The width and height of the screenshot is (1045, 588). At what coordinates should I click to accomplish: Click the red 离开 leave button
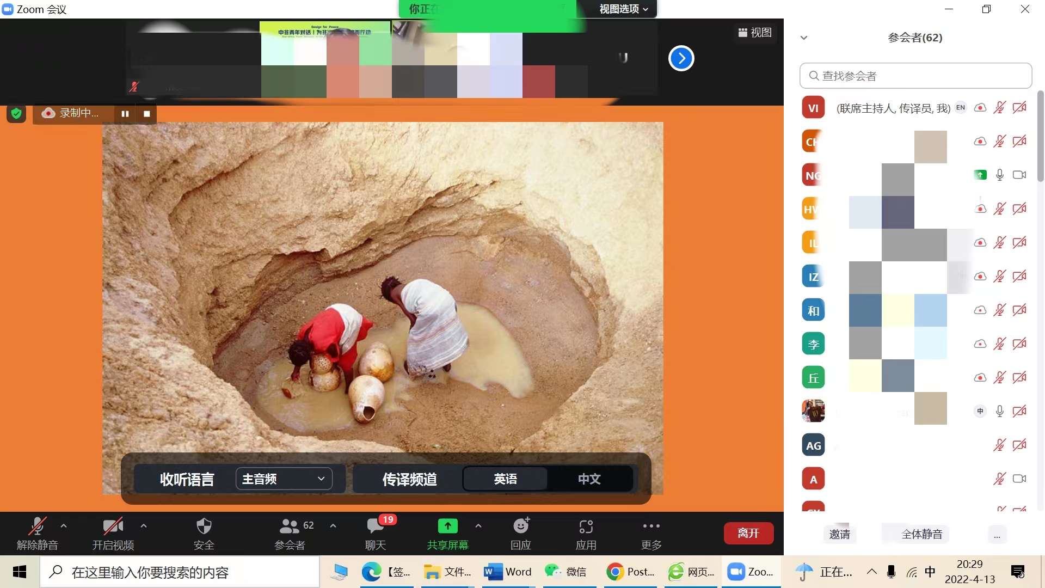pyautogui.click(x=748, y=534)
